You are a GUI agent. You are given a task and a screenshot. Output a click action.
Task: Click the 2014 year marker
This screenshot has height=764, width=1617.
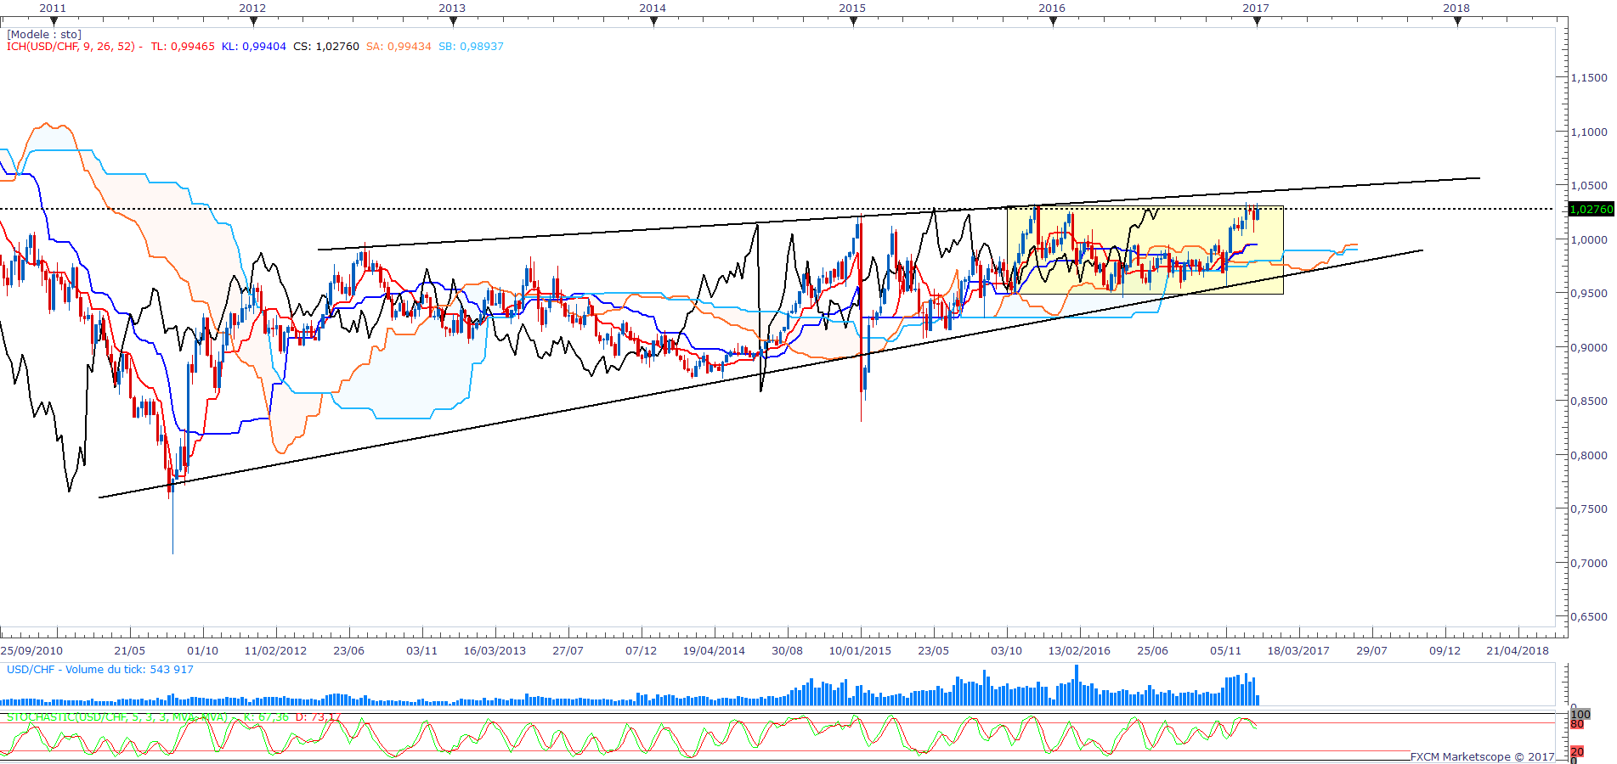(x=653, y=8)
